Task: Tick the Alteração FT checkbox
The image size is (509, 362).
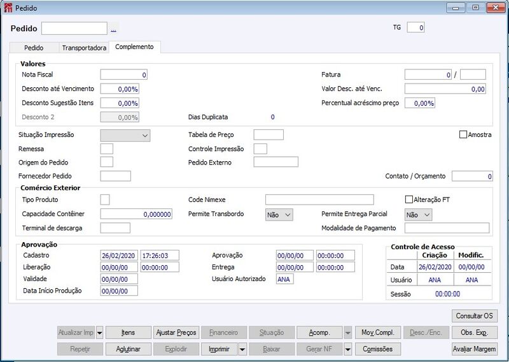Action: coord(409,199)
